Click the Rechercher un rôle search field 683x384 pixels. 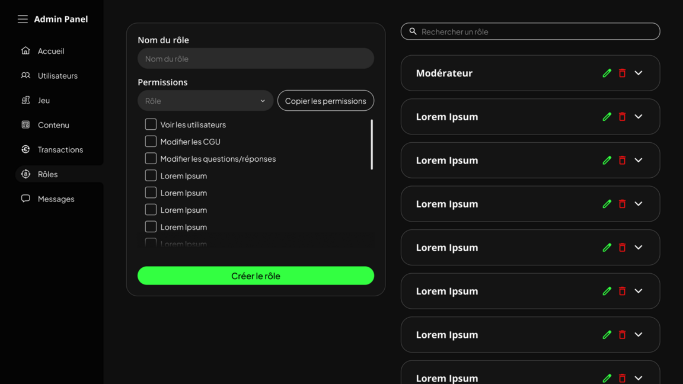point(530,31)
